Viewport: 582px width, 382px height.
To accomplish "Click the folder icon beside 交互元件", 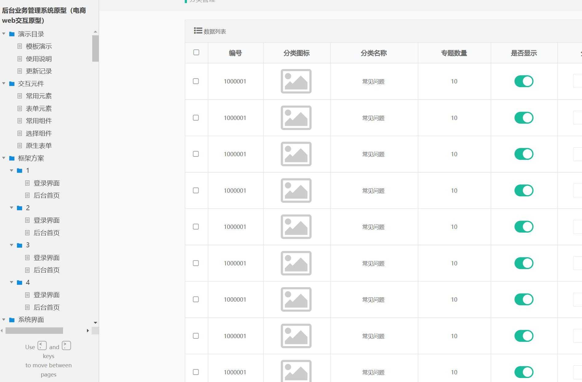I will pos(12,84).
